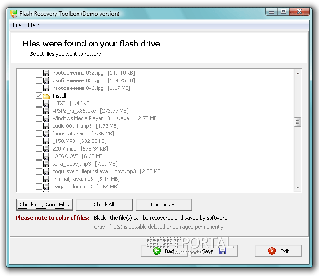Click the floppy icon beside _150.MP3

[x=46, y=141]
